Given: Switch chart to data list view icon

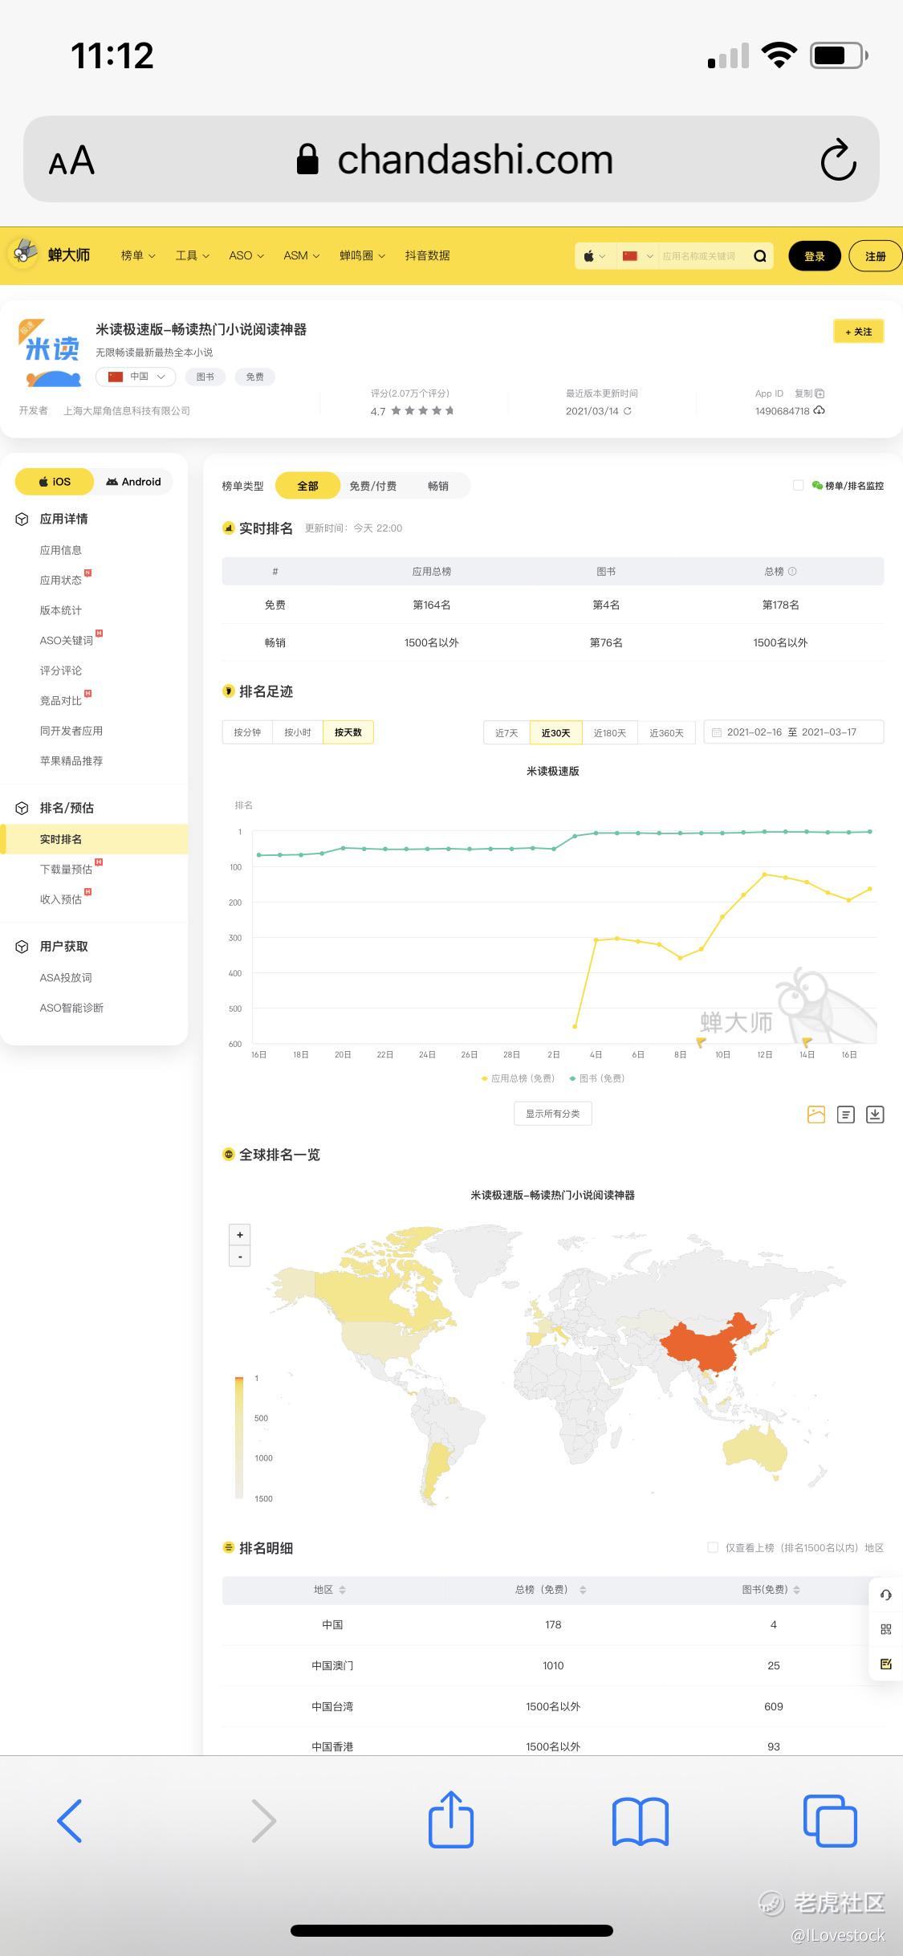Looking at the screenshot, I should pyautogui.click(x=846, y=1115).
